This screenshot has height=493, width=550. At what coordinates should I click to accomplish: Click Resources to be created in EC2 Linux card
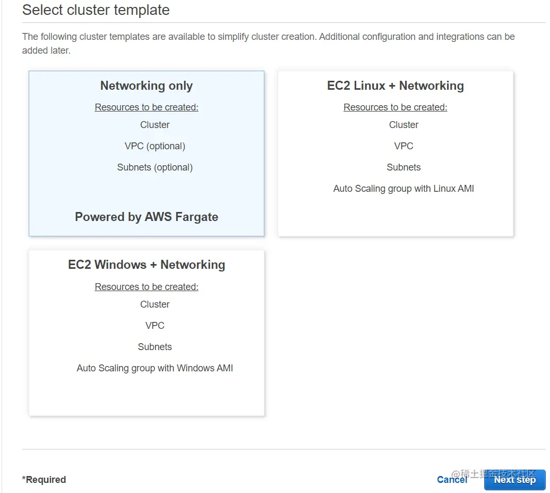click(x=395, y=107)
